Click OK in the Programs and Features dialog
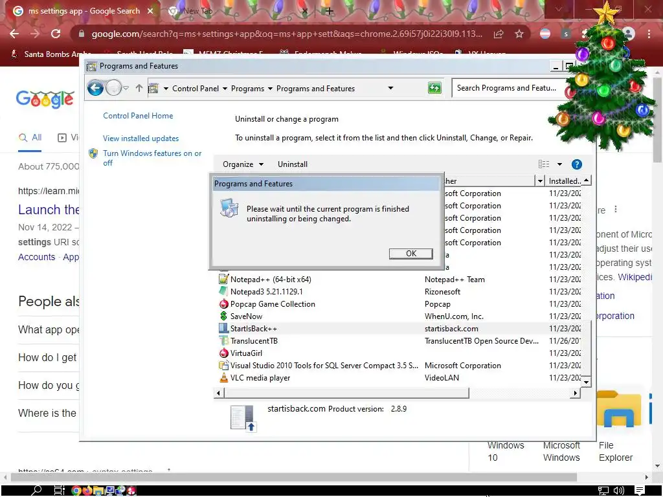The image size is (663, 497). point(410,253)
